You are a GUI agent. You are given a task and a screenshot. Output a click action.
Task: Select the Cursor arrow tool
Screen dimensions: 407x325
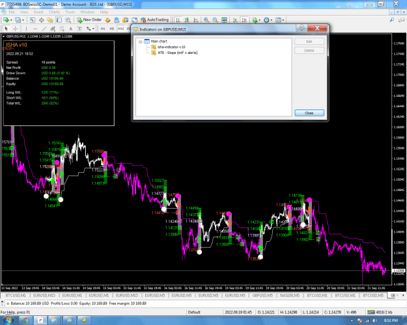click(x=7, y=29)
